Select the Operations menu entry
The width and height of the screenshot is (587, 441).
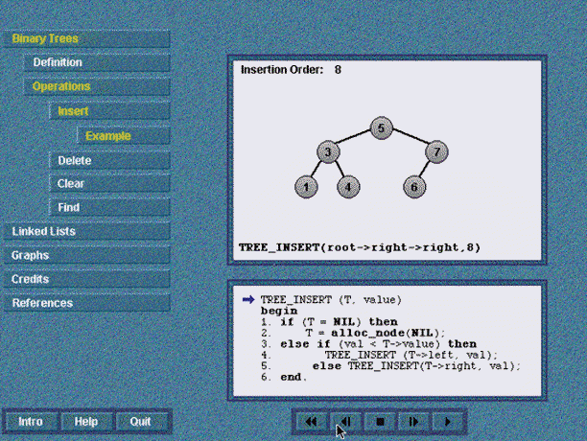click(x=97, y=86)
